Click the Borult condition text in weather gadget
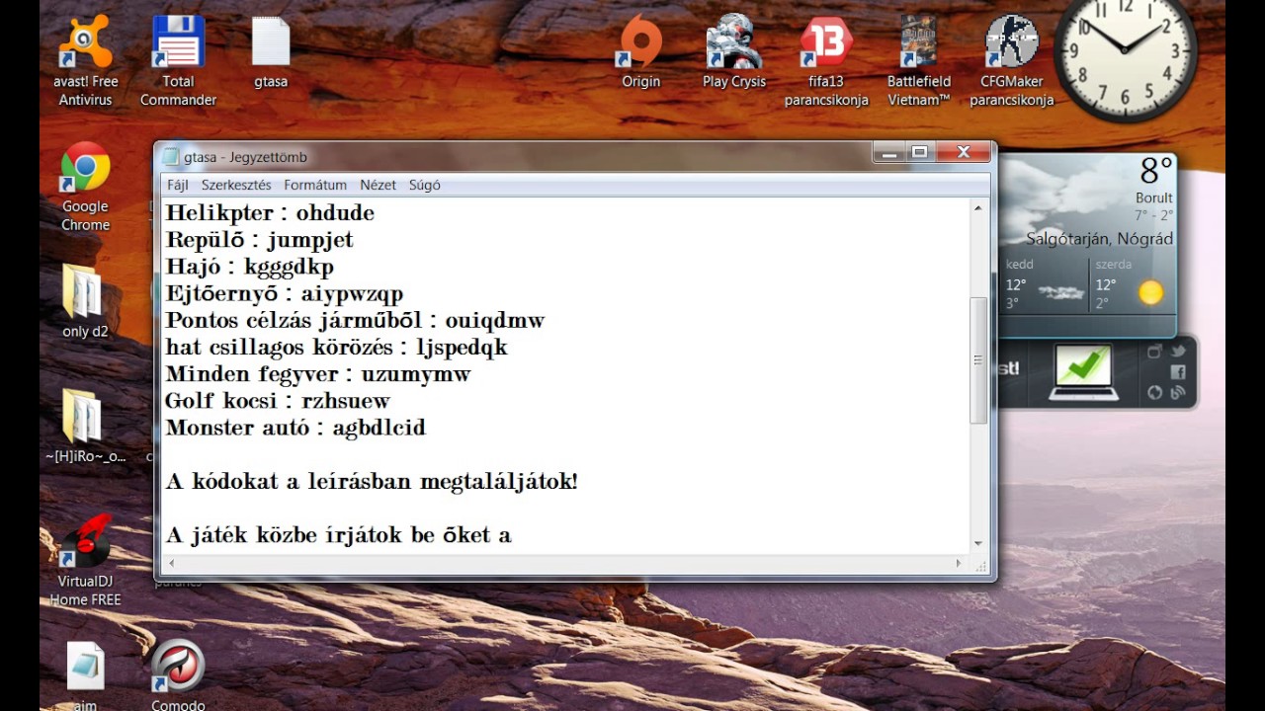This screenshot has width=1265, height=711. 1154,198
